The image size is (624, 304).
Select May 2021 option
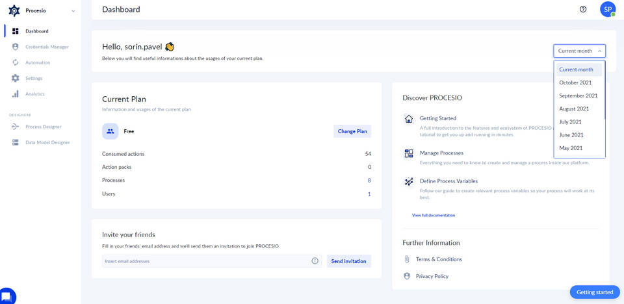[x=579, y=148]
